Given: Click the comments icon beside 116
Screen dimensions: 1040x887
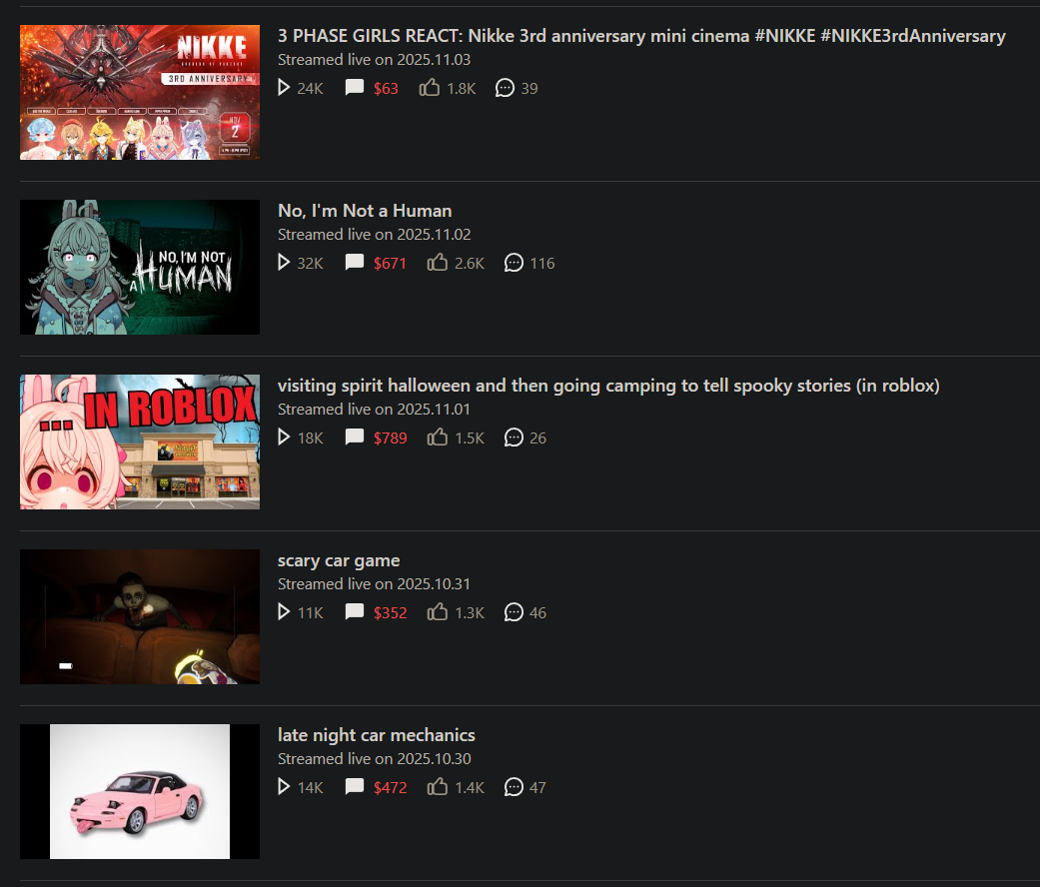Looking at the screenshot, I should [515, 263].
